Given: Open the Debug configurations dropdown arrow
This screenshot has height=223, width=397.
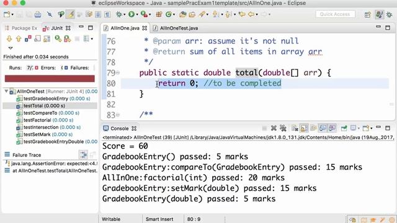Looking at the screenshot, I should point(124,15).
